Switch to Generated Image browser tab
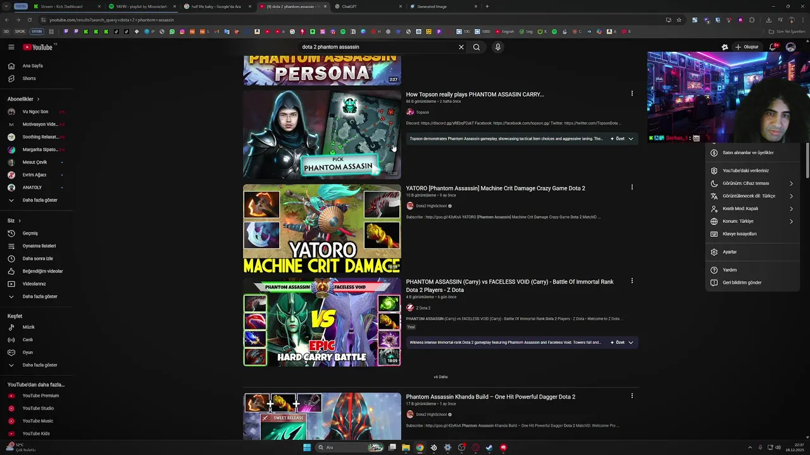This screenshot has width=810, height=455. coord(443,6)
